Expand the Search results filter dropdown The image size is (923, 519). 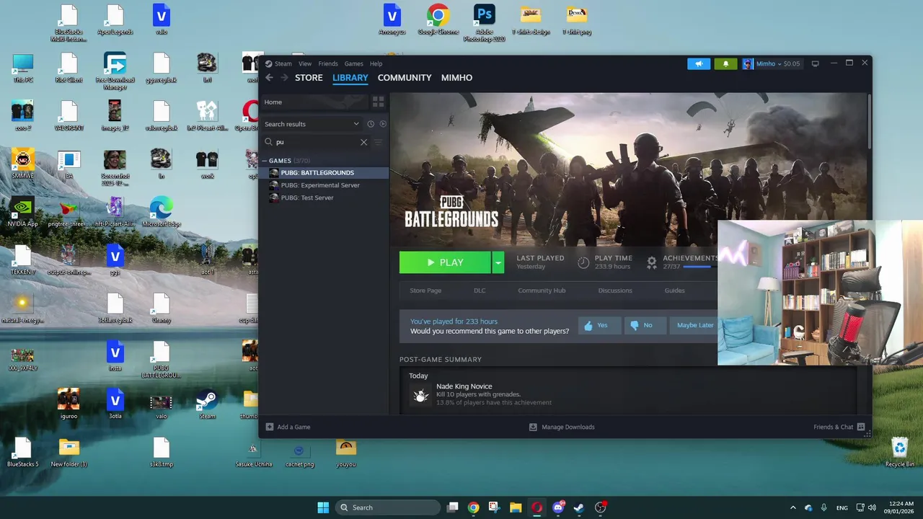[312, 124]
